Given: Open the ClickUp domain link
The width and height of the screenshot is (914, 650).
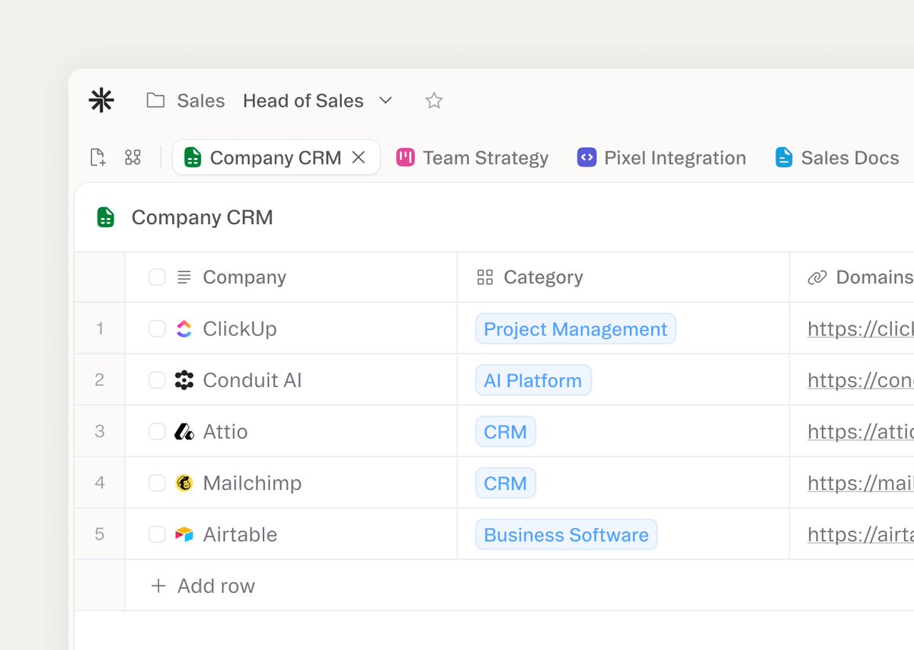Looking at the screenshot, I should coord(861,329).
